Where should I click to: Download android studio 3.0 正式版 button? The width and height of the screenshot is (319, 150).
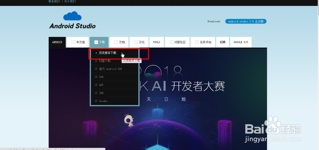(x=246, y=21)
